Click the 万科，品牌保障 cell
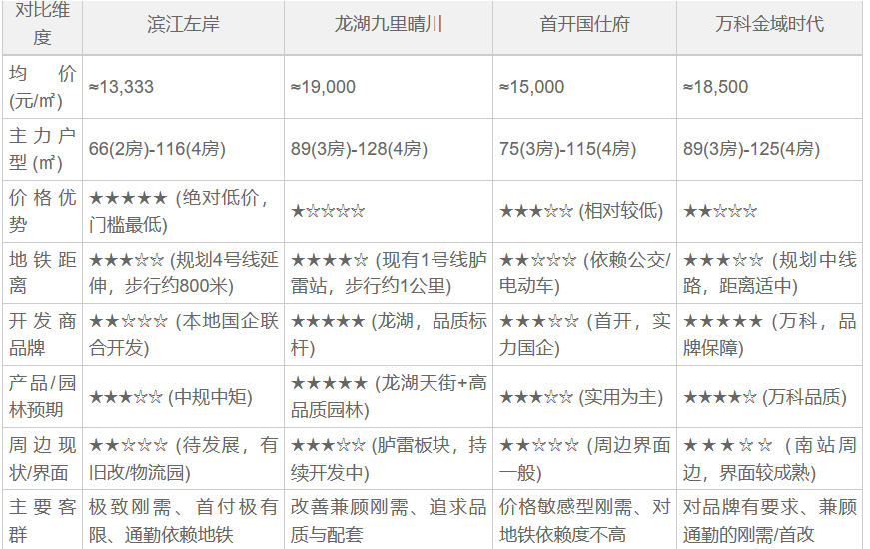 pyautogui.click(x=769, y=334)
